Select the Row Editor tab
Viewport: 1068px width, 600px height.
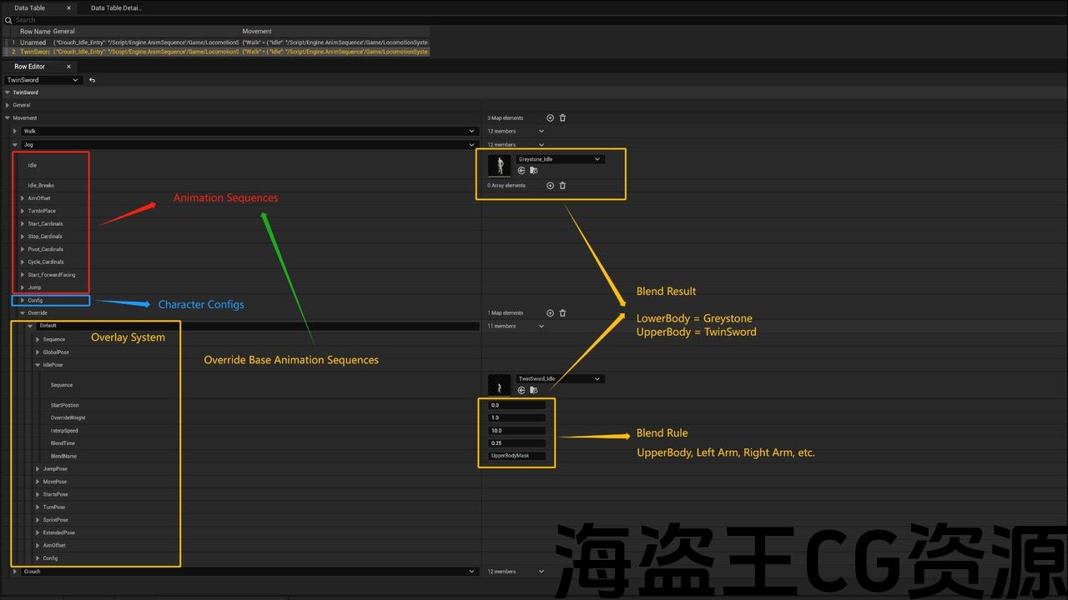30,67
